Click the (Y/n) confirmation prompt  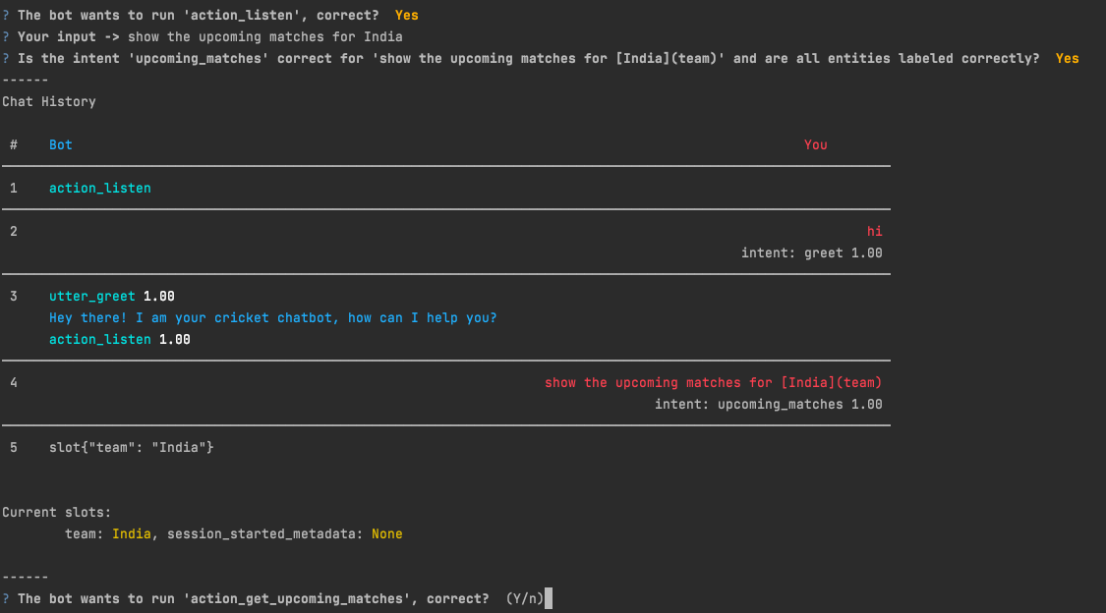coord(524,598)
